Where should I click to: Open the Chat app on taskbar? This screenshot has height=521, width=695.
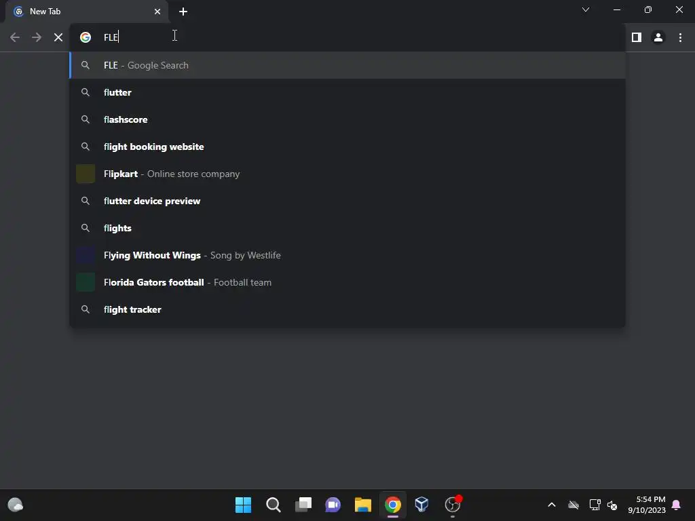pyautogui.click(x=333, y=505)
